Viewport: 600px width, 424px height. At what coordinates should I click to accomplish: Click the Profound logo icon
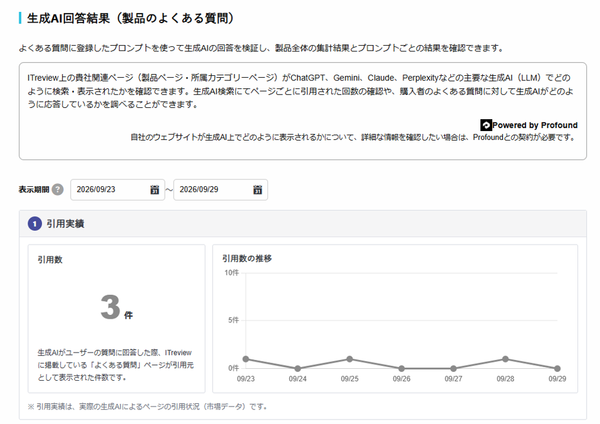(x=486, y=125)
